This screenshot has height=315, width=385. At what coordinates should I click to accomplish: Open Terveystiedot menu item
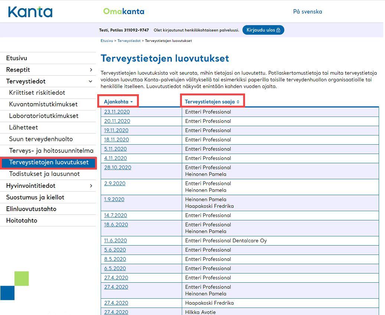tap(26, 81)
